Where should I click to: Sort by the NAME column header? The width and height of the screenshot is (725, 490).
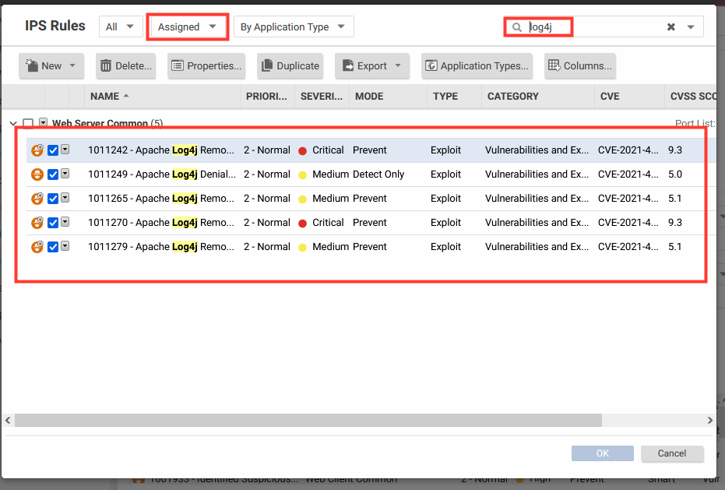tap(162, 97)
